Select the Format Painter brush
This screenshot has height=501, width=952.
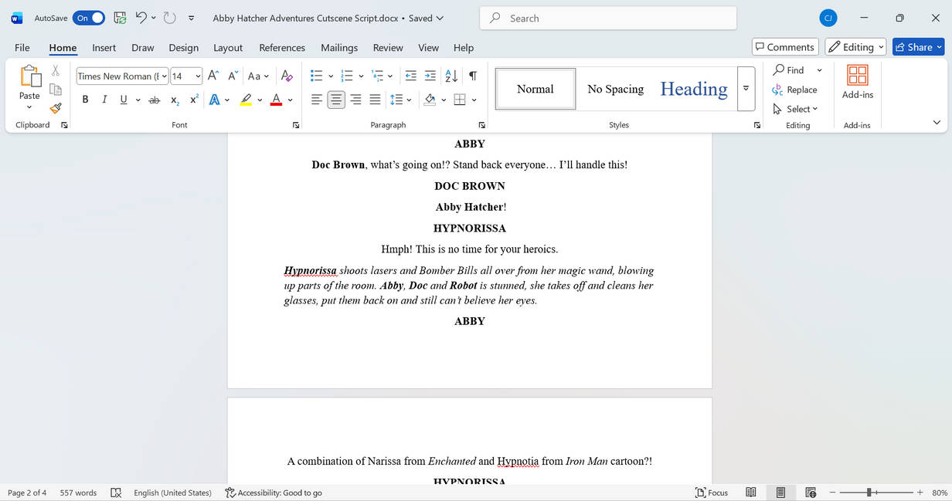click(56, 109)
